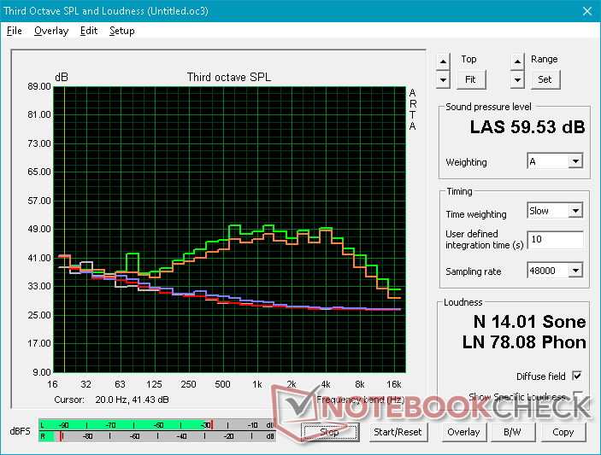Screen dimensions: 601x455
Task: Click the 9.00 dB axis label
Action: (41, 372)
